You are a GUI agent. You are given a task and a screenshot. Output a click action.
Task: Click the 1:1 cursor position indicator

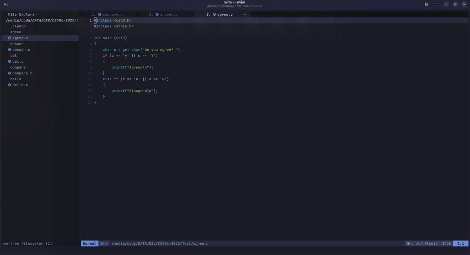461,244
